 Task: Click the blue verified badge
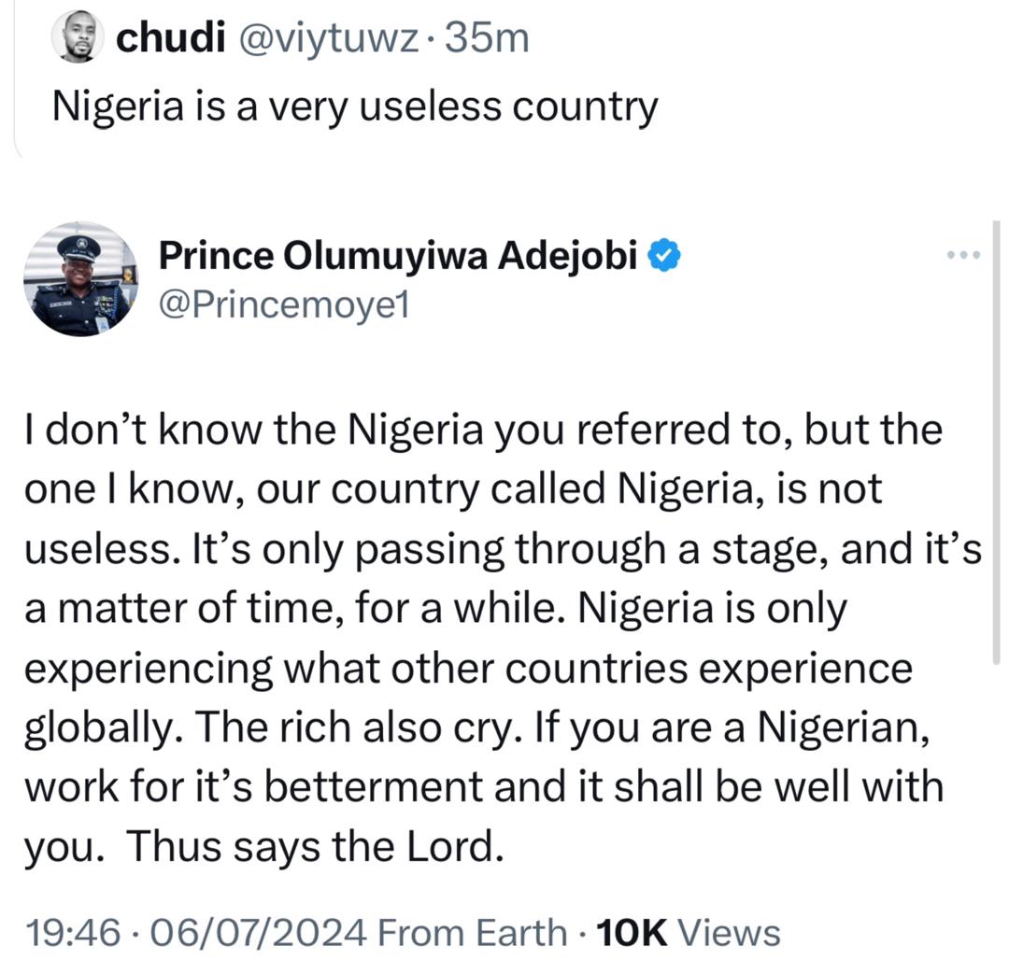point(664,254)
